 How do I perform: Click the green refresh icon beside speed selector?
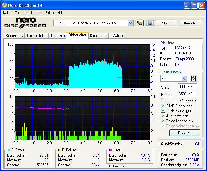pos(194,78)
